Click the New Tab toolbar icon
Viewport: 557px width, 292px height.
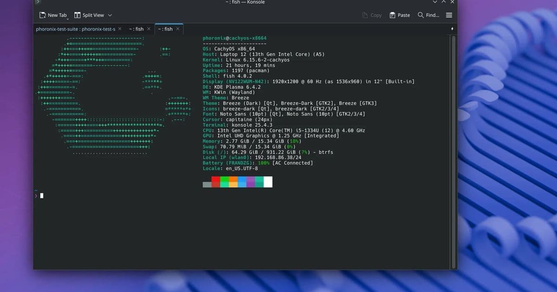click(x=43, y=15)
